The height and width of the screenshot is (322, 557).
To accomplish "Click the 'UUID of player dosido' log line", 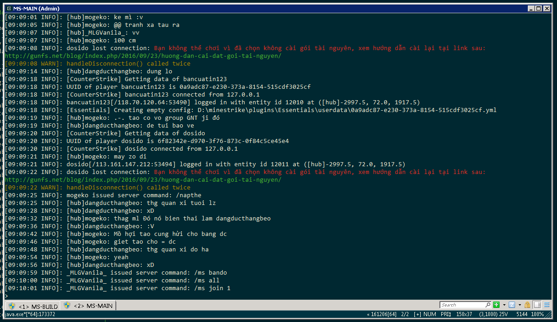I will click(147, 141).
